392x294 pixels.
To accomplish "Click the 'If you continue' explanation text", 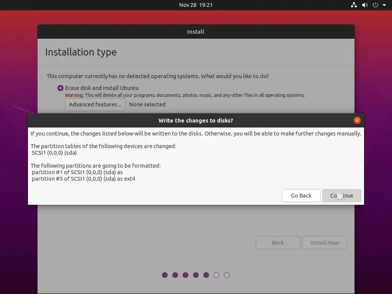I will [196, 134].
